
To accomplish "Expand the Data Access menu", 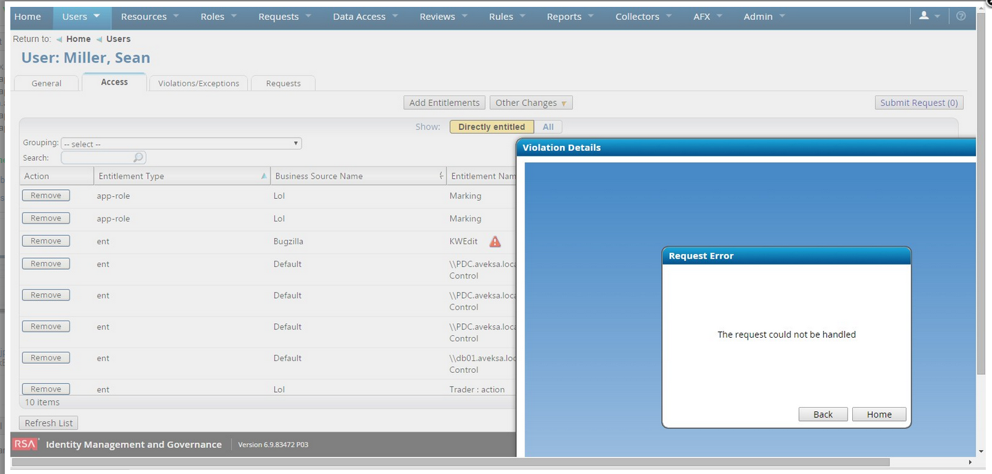I will (x=365, y=16).
